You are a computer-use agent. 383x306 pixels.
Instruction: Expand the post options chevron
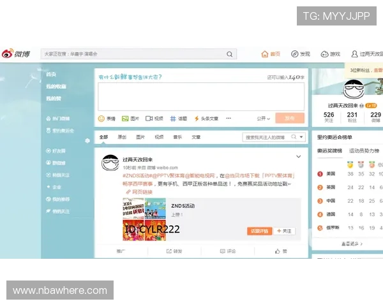299,156
